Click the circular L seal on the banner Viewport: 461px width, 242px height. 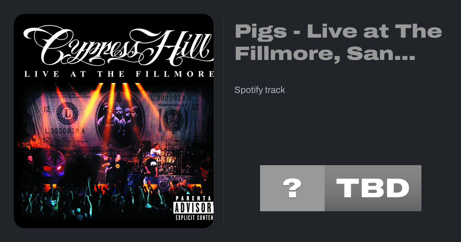click(67, 114)
